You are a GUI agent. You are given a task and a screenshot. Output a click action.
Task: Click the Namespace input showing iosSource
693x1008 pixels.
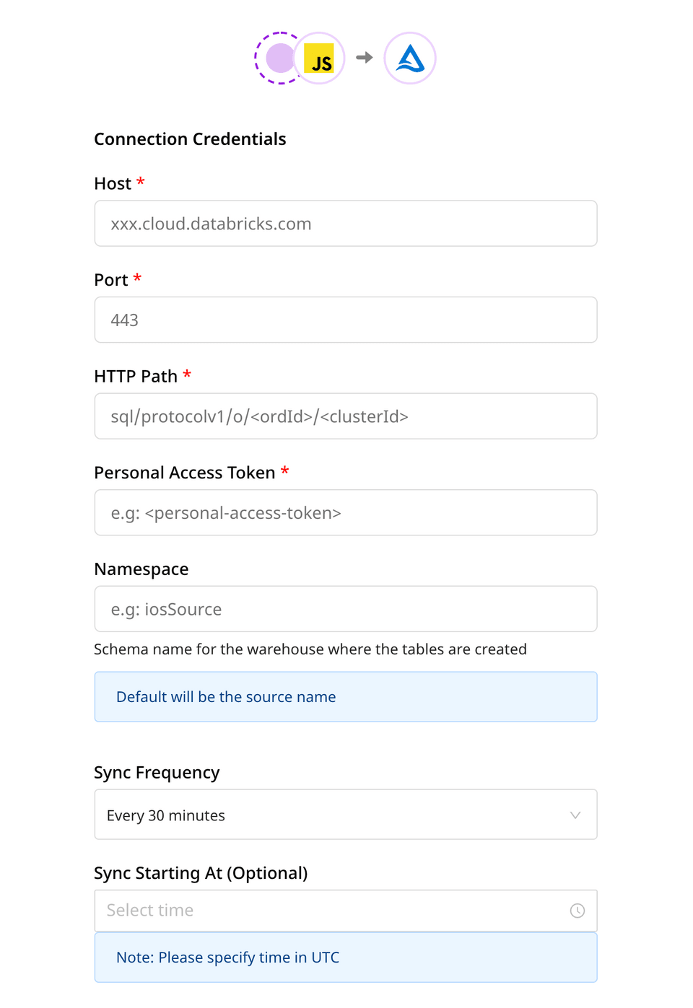pyautogui.click(x=345, y=609)
